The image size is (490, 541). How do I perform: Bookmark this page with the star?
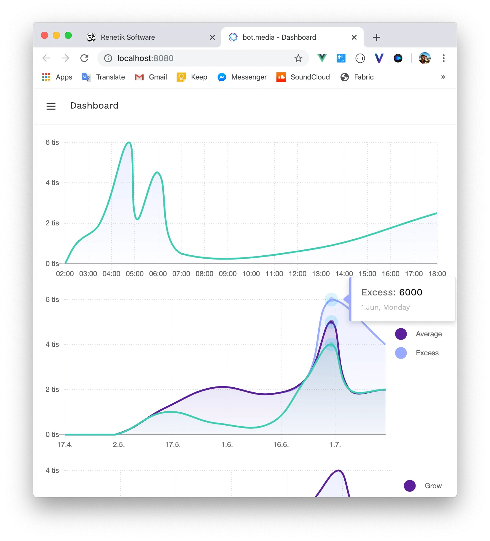(x=298, y=58)
